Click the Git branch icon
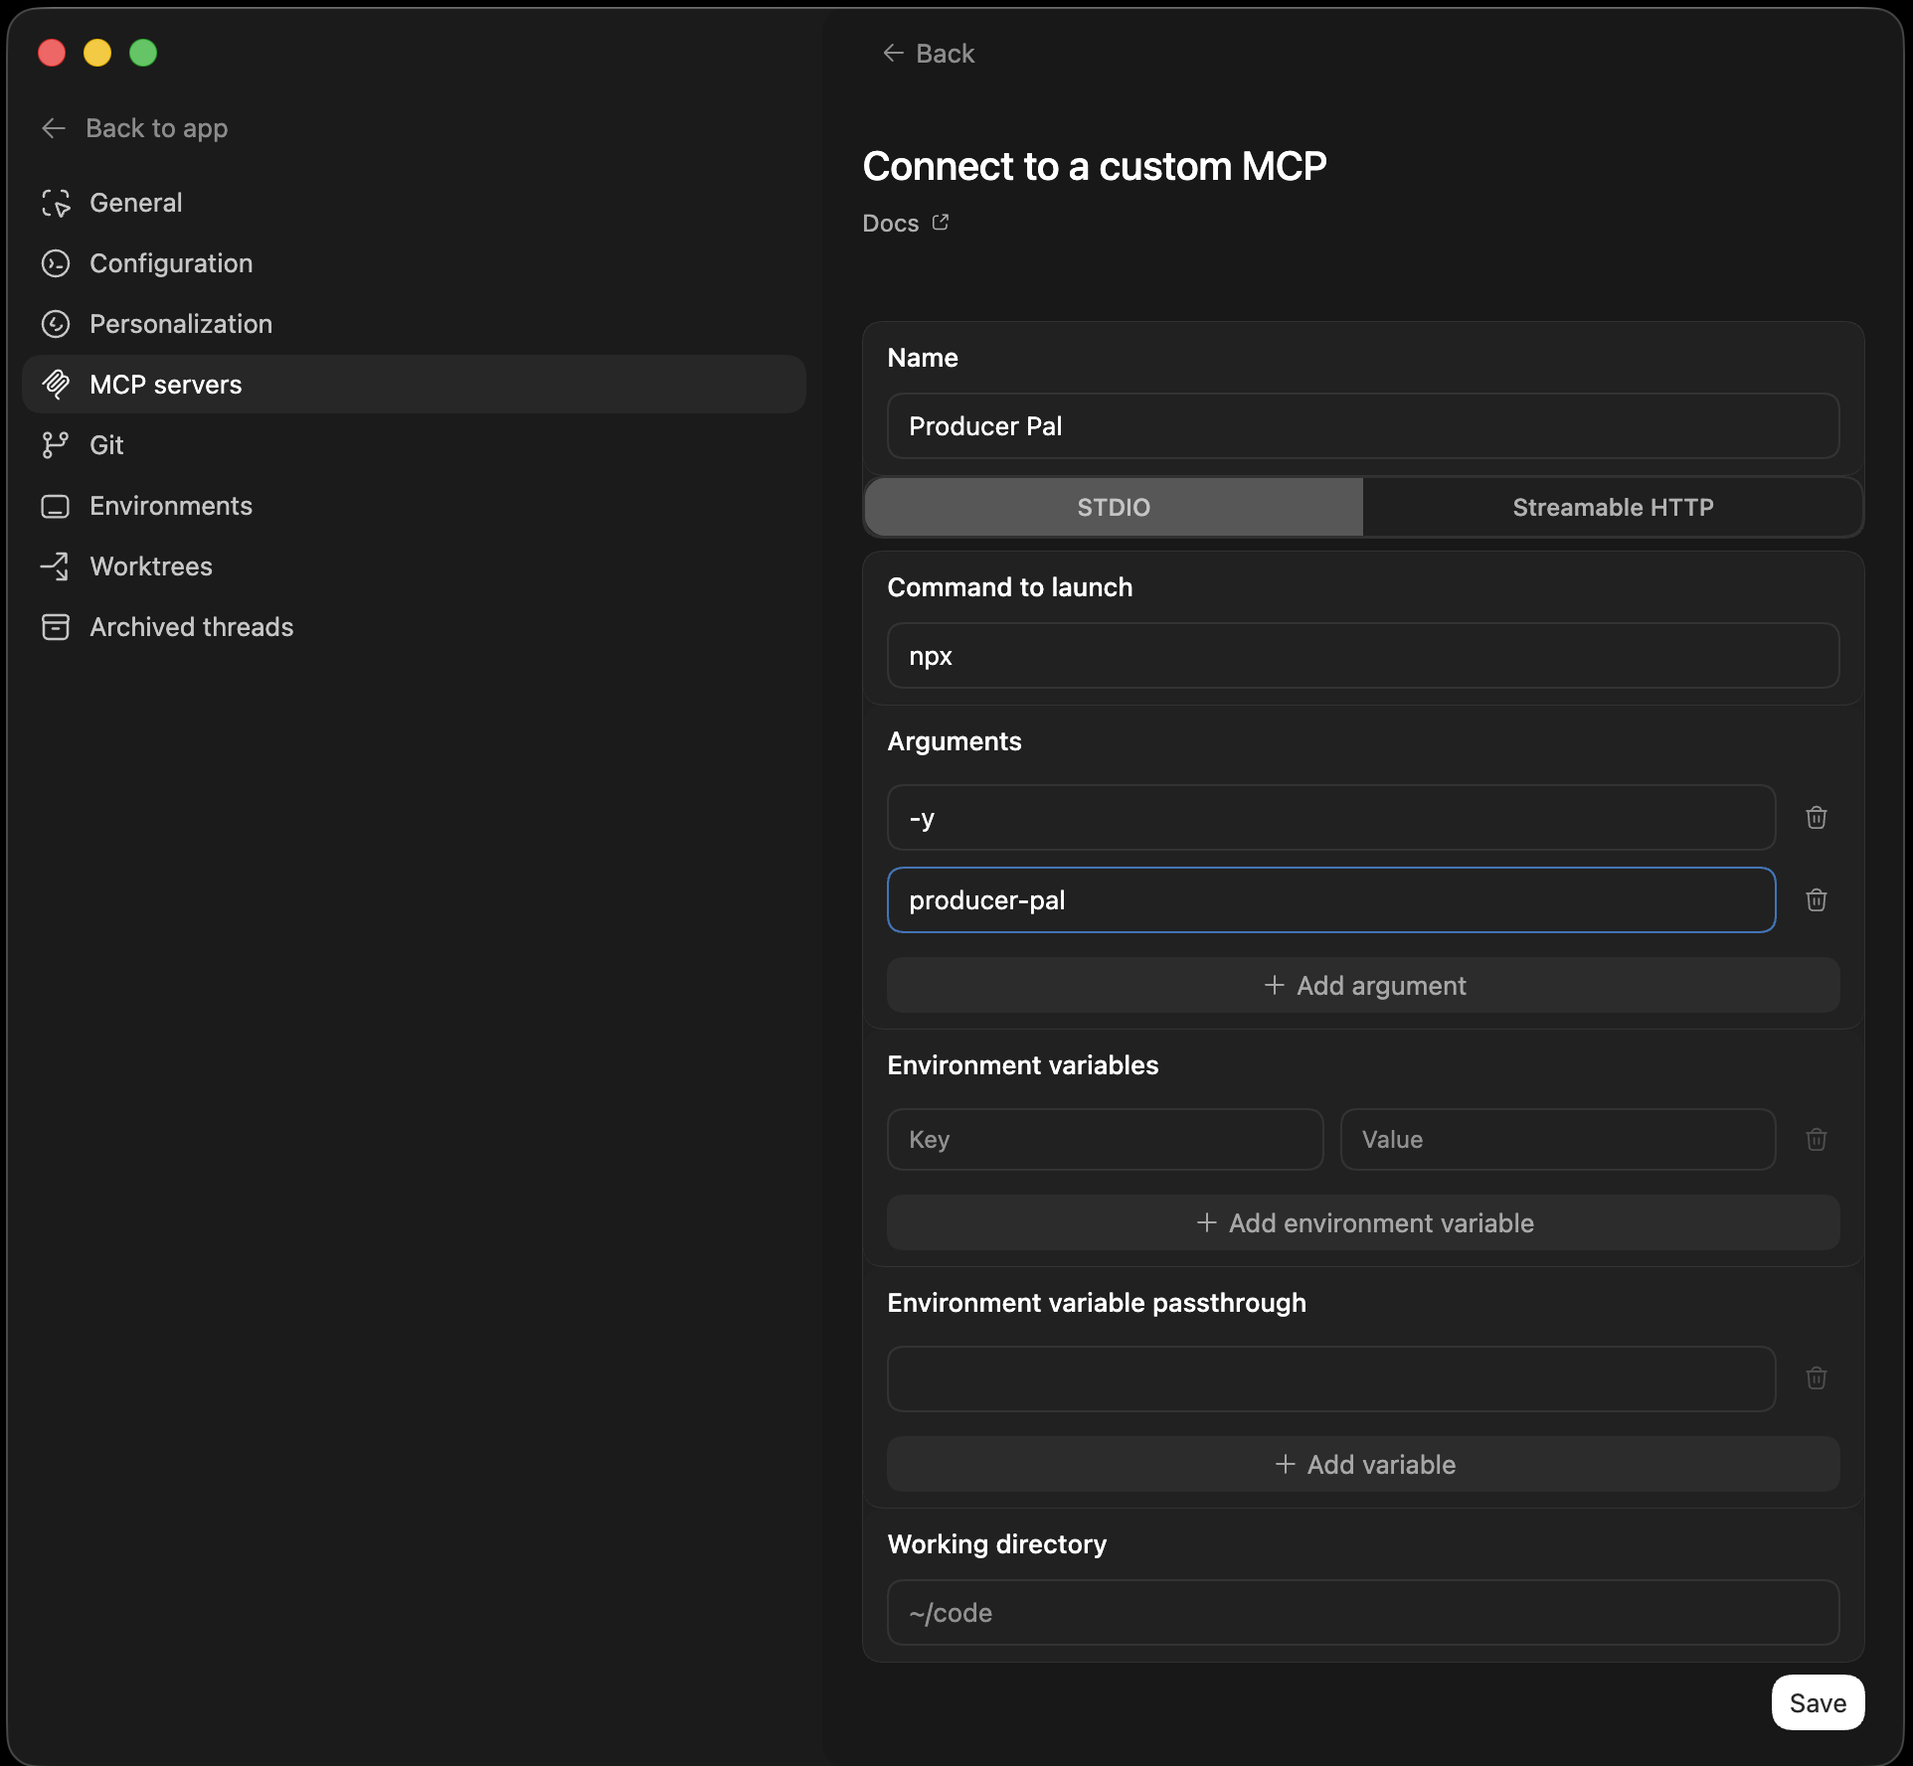 pyautogui.click(x=56, y=445)
